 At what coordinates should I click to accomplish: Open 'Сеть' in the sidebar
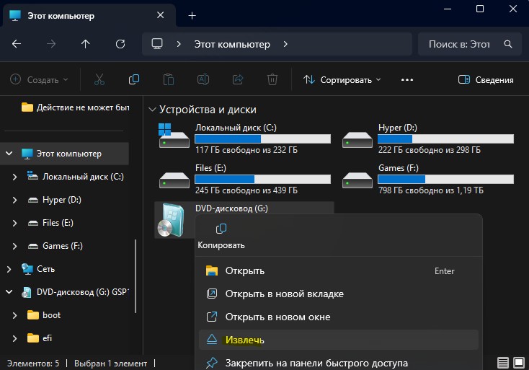click(x=45, y=269)
